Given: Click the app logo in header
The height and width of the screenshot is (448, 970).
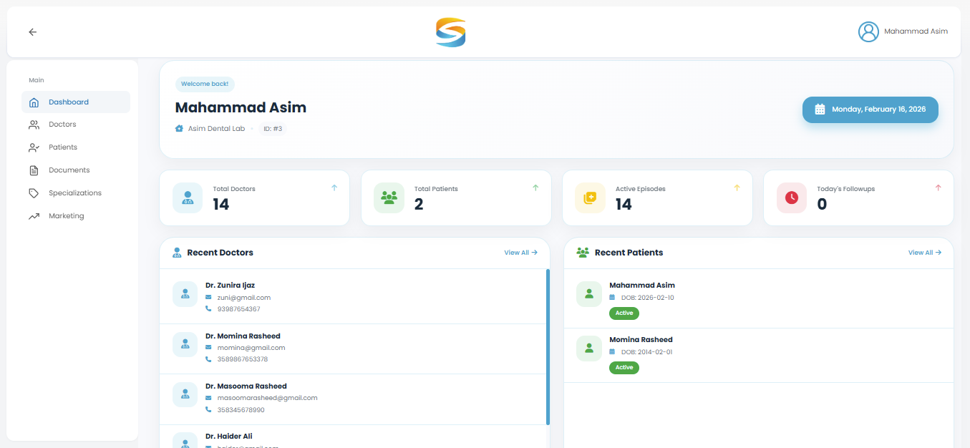Looking at the screenshot, I should click(450, 32).
